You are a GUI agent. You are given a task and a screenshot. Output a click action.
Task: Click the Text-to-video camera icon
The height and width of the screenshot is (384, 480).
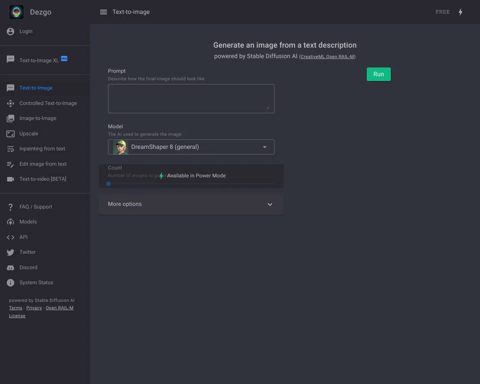10,179
